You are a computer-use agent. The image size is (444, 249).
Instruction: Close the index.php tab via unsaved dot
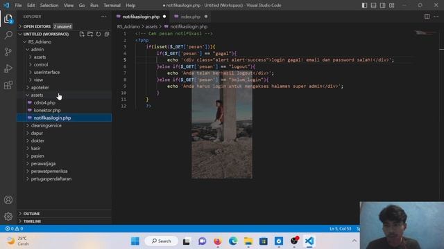point(206,17)
